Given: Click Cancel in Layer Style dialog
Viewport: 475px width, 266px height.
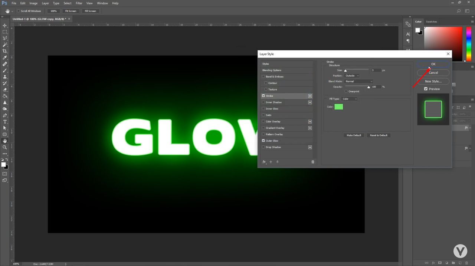Looking at the screenshot, I should [433, 73].
